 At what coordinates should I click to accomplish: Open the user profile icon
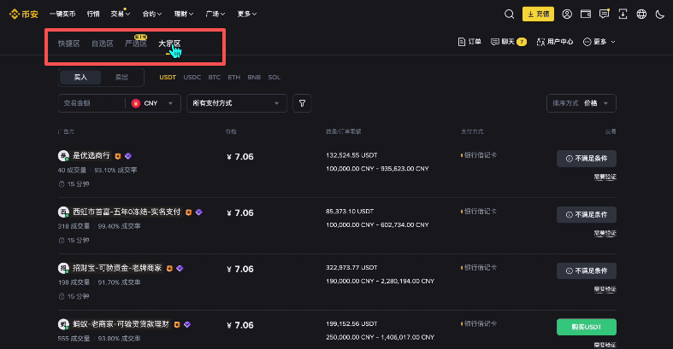[x=567, y=14]
